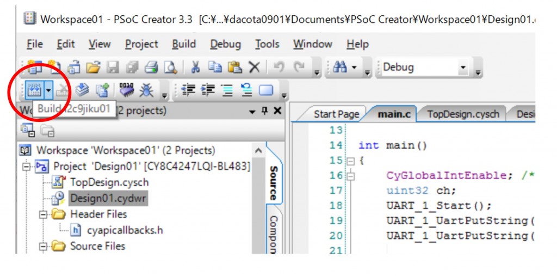Viewport: 557px width, 276px height.
Task: Open the Edit menu
Action: 66,44
